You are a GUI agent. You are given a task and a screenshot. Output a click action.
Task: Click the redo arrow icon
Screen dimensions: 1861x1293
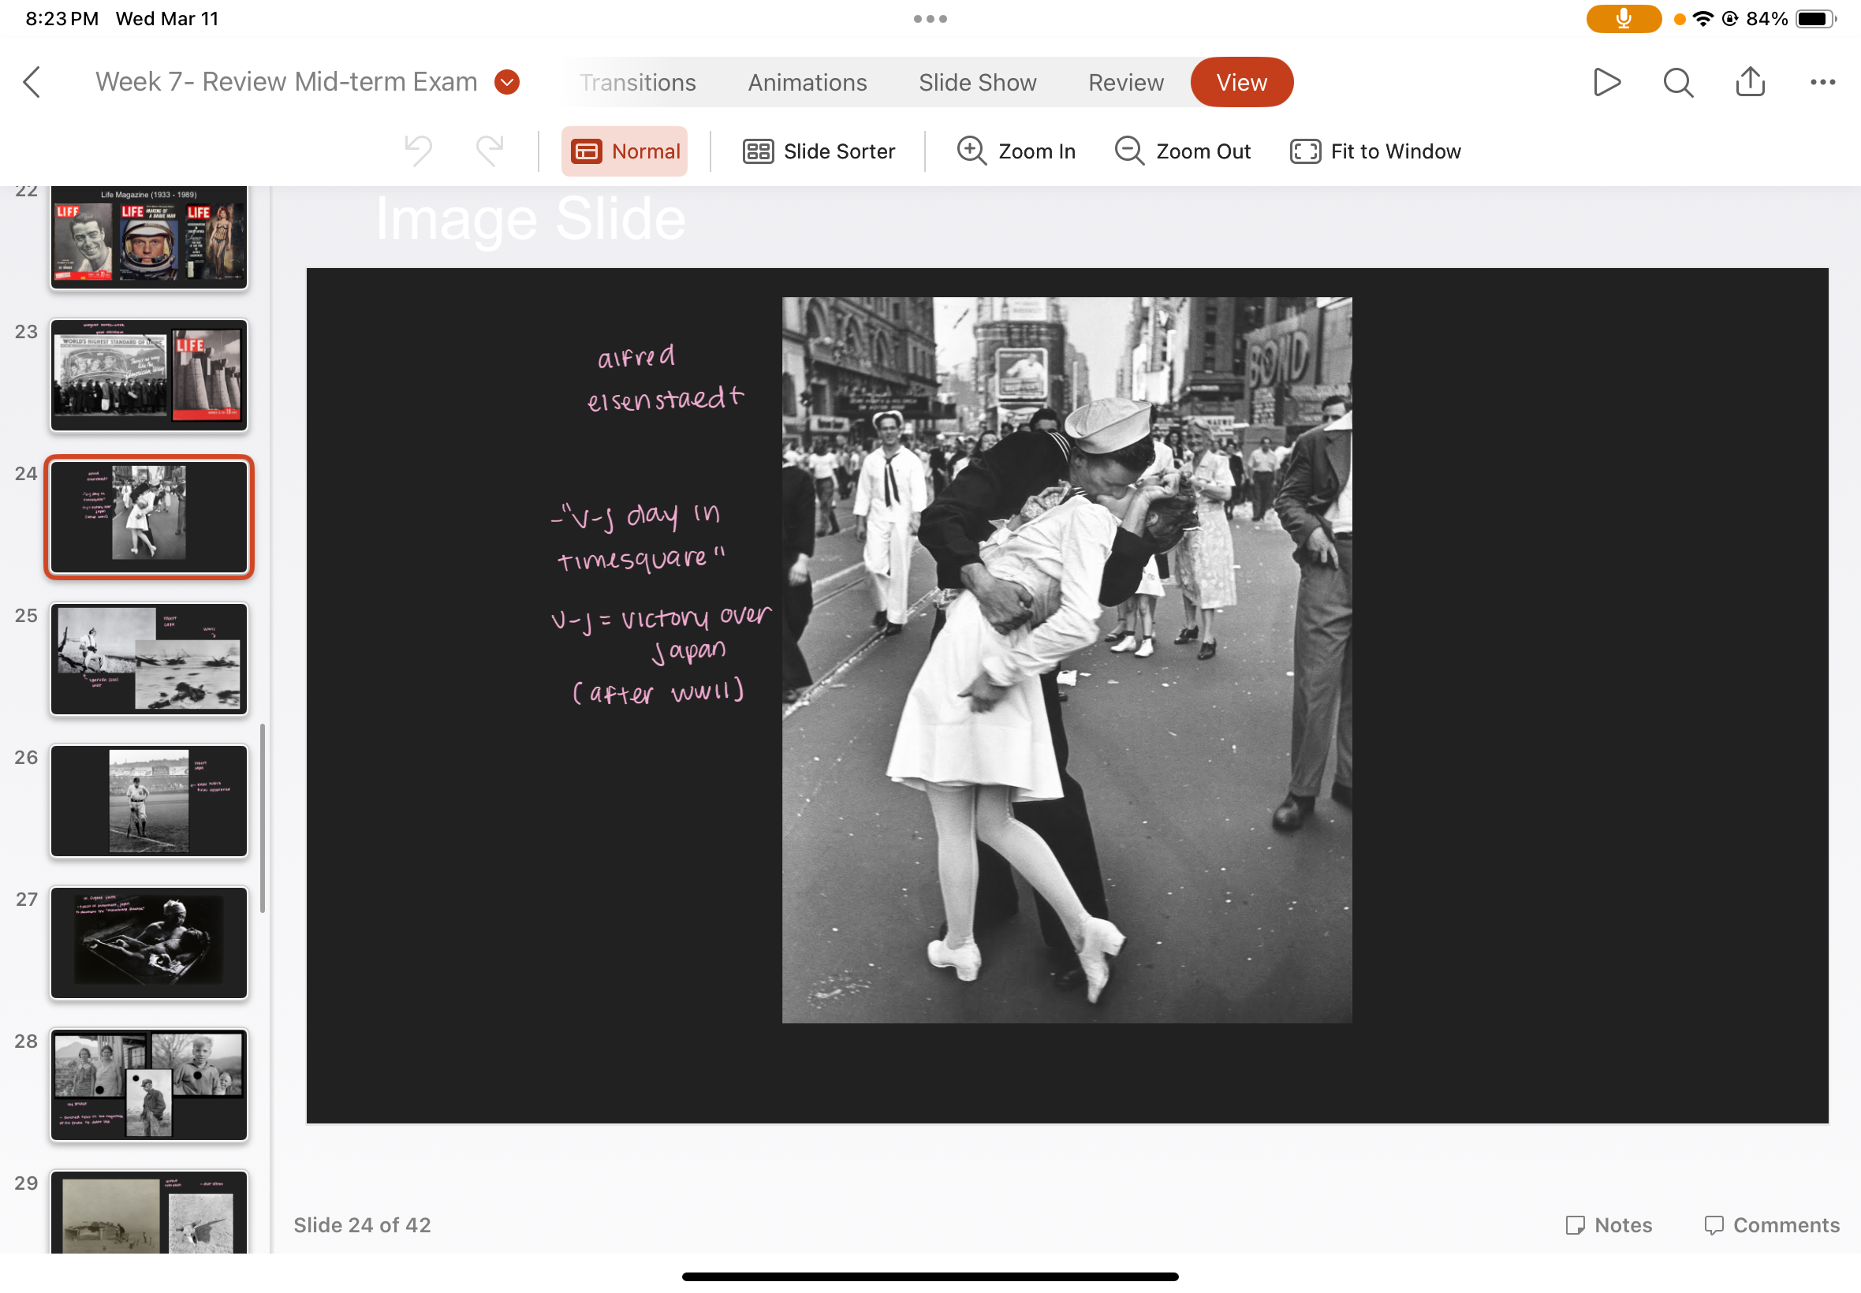(x=490, y=151)
